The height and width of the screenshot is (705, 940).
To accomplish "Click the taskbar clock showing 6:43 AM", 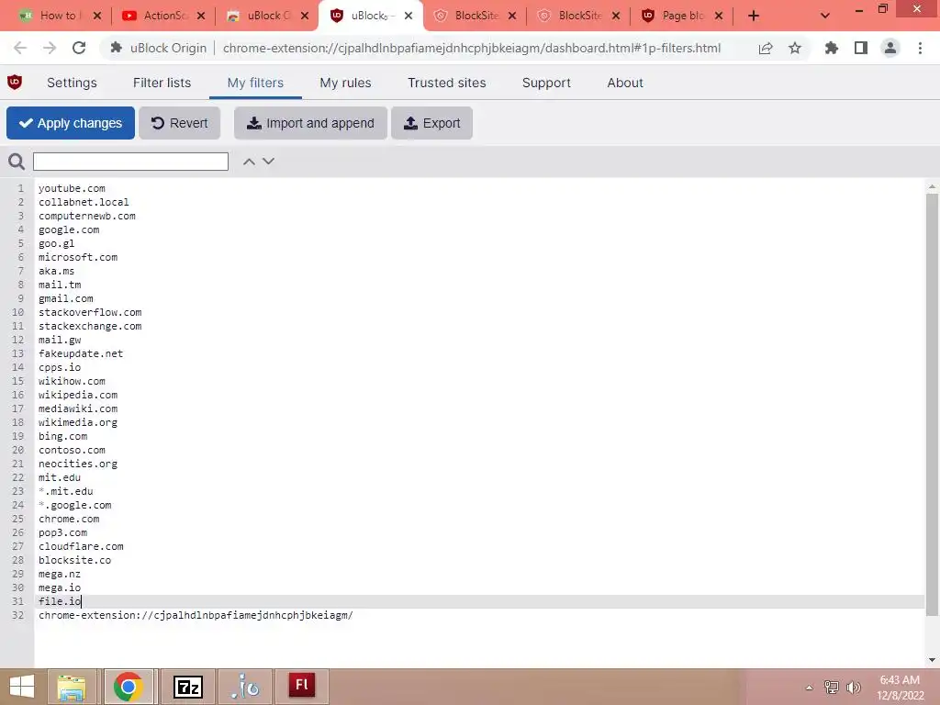I will tap(900, 688).
